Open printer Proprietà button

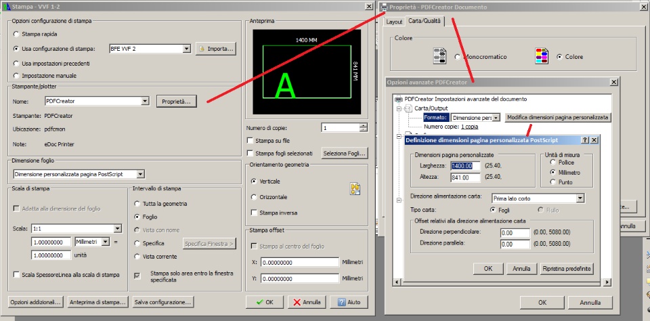coord(176,101)
